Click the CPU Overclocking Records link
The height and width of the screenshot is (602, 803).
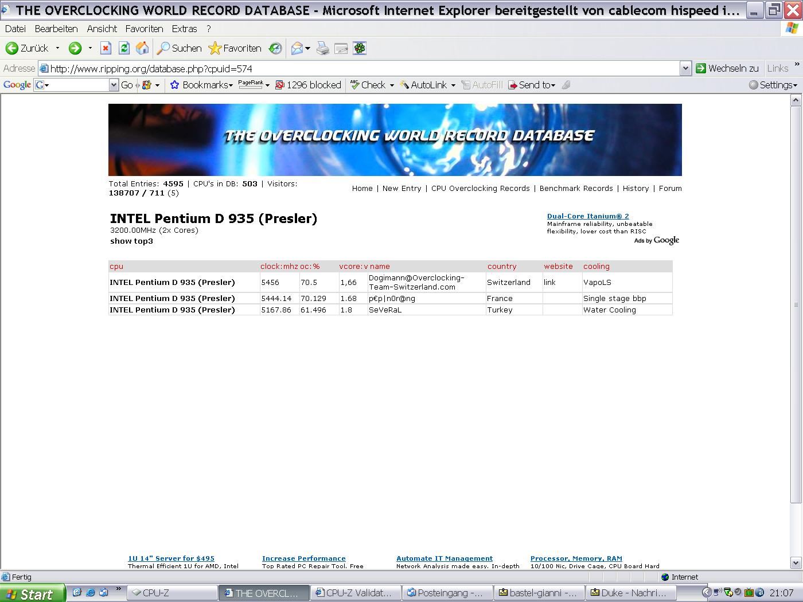point(480,189)
